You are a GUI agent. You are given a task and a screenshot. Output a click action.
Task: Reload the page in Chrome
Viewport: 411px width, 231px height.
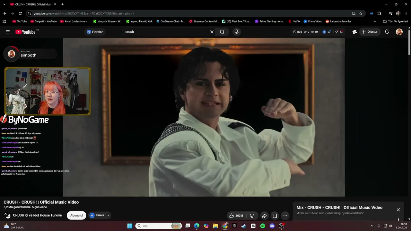coord(20,13)
